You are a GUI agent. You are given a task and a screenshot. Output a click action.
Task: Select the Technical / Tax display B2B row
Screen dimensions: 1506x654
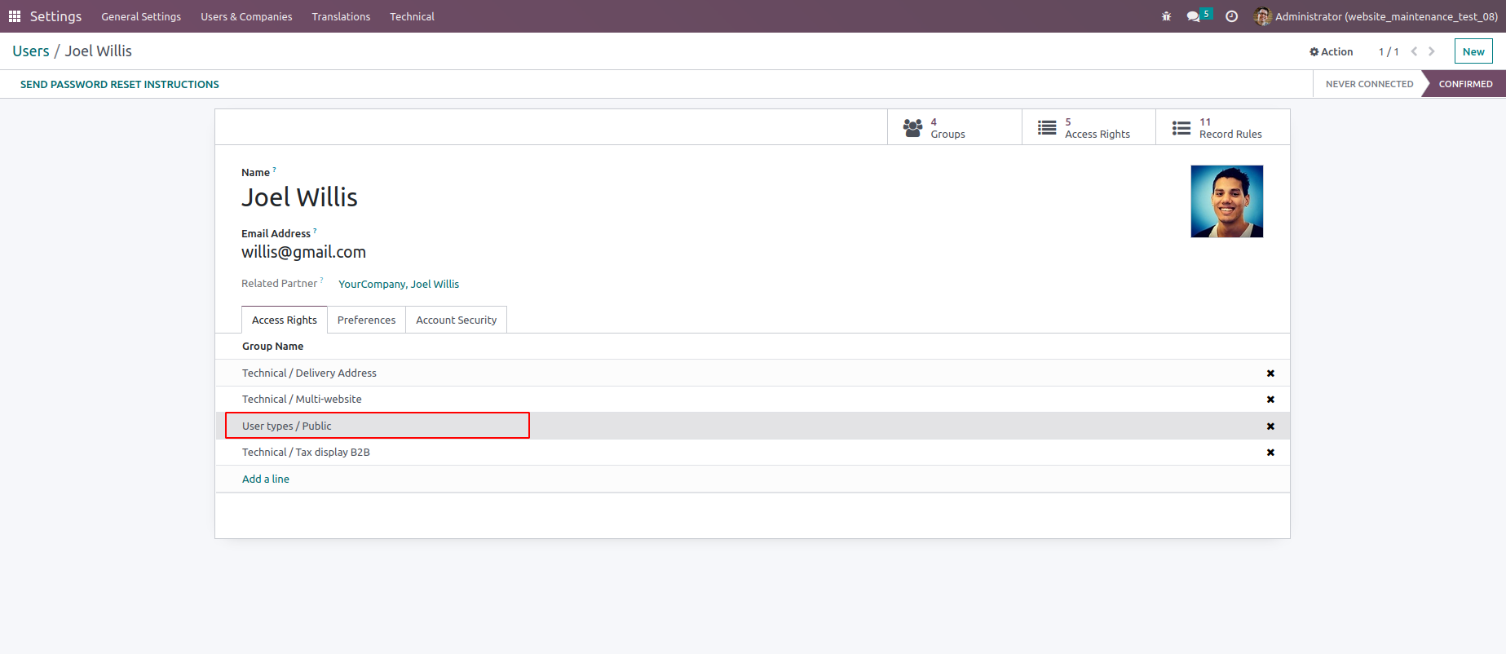tap(753, 452)
